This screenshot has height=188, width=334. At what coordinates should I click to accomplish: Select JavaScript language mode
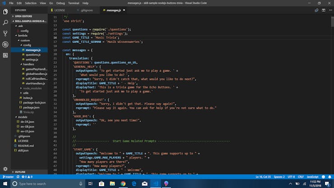pos(312,177)
